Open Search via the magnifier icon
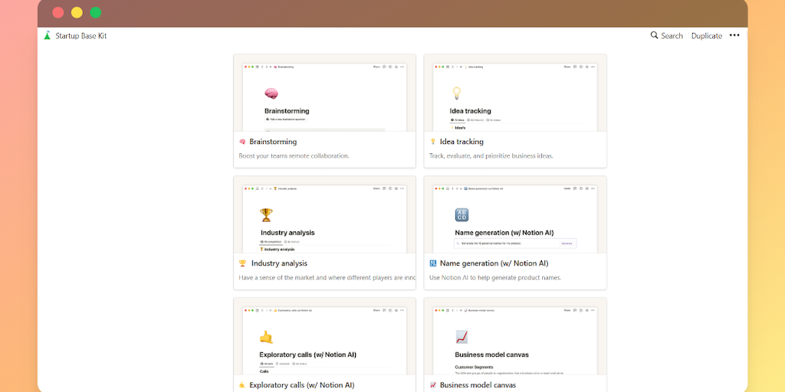The height and width of the screenshot is (392, 785). coord(654,35)
